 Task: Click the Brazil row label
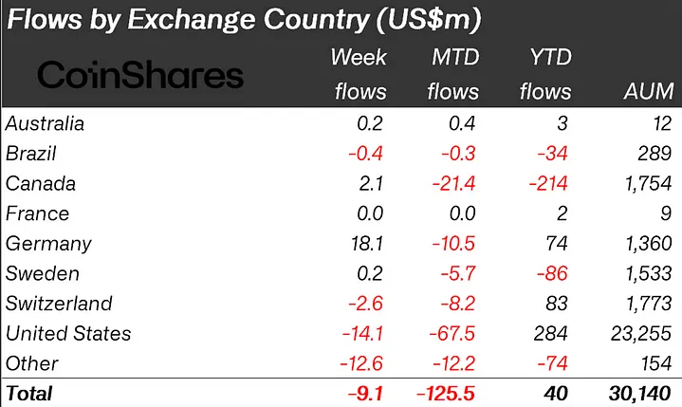coord(31,154)
